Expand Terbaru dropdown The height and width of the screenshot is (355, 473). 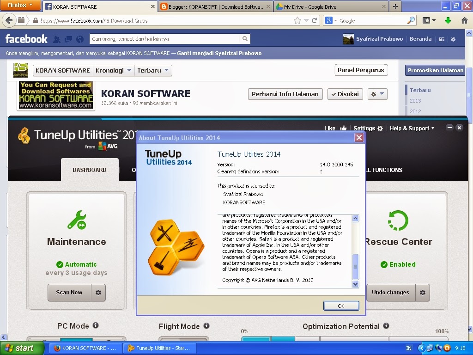pos(153,70)
